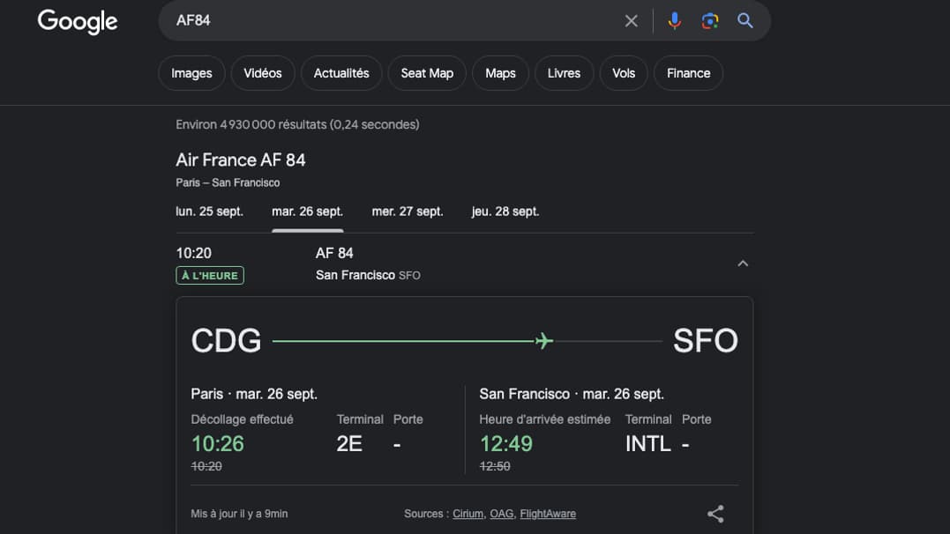Screen dimensions: 950x534
Task: Click the 'Paris – San Francisco' route subtitle
Action: click(x=228, y=182)
